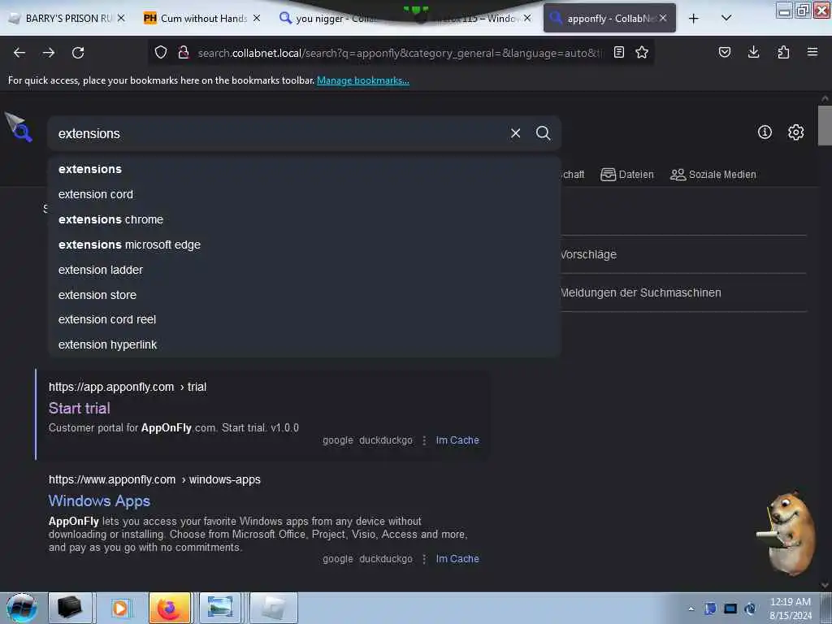List all tabs with the chevron
Screen dimensions: 832x624
[726, 18]
